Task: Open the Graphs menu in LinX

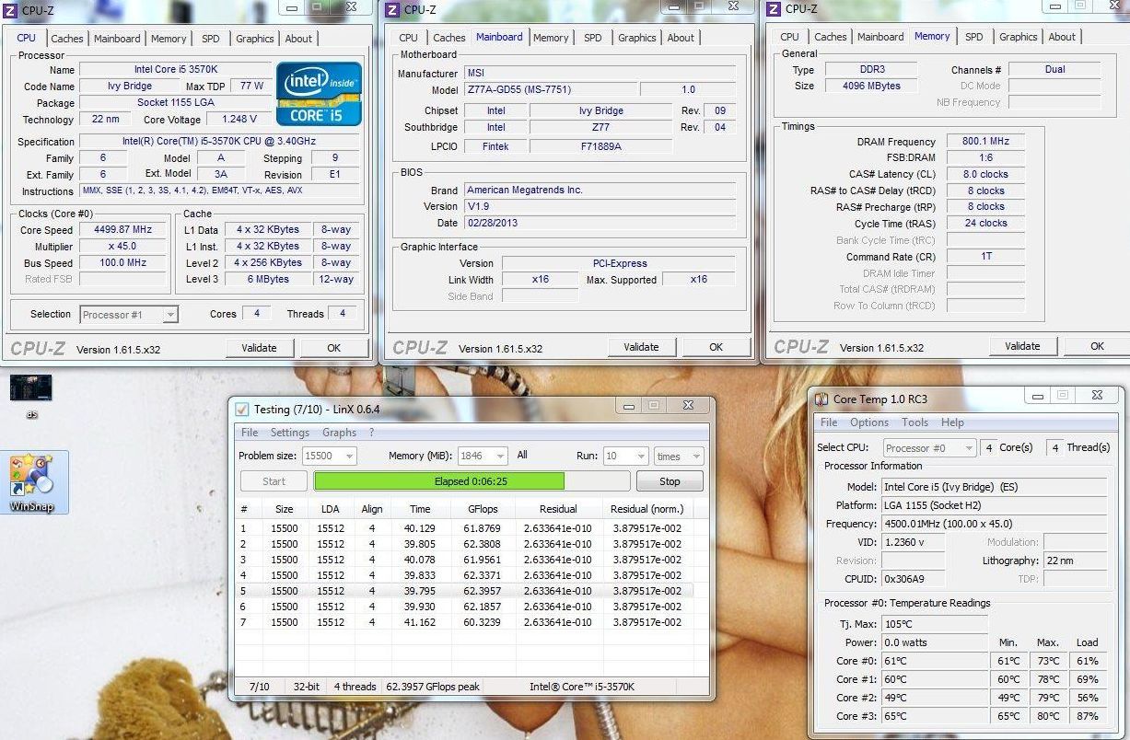Action: 339,433
